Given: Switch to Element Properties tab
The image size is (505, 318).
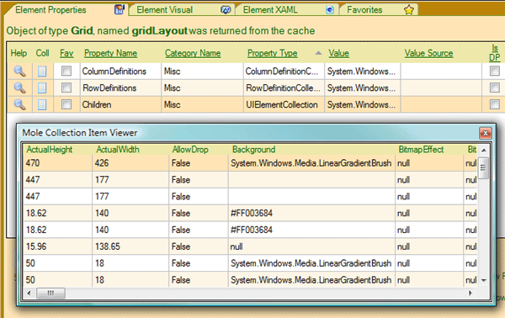Looking at the screenshot, I should point(66,9).
